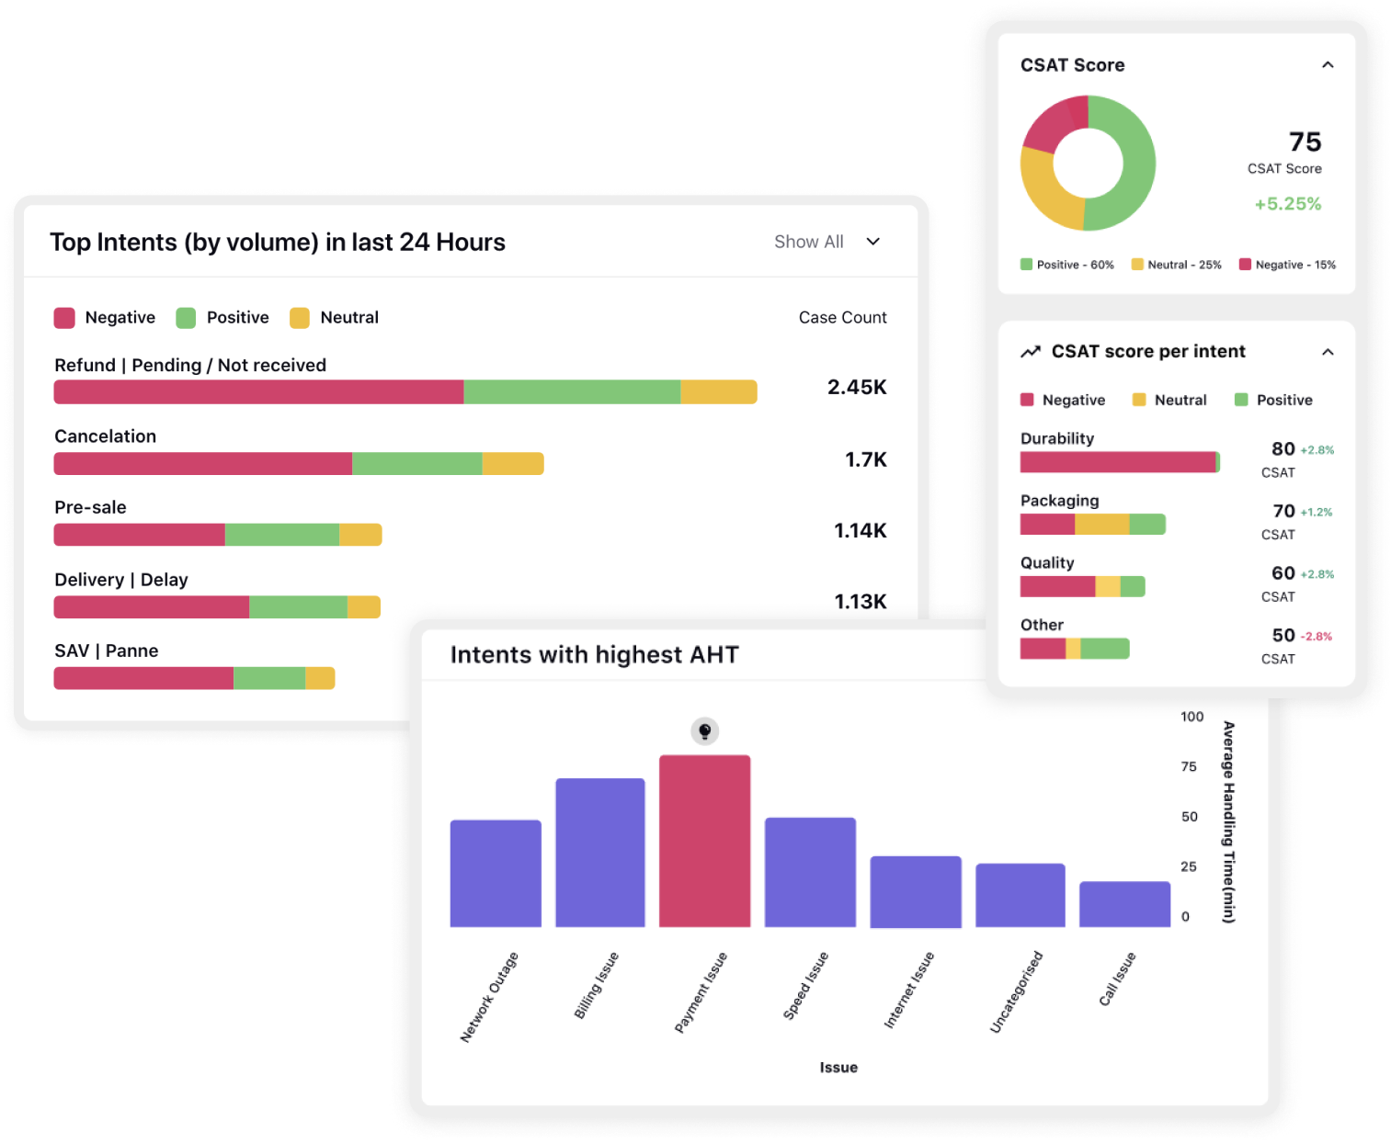Select the Call Issue bar
Viewport: 1391px width, 1143px height.
[x=1125, y=904]
